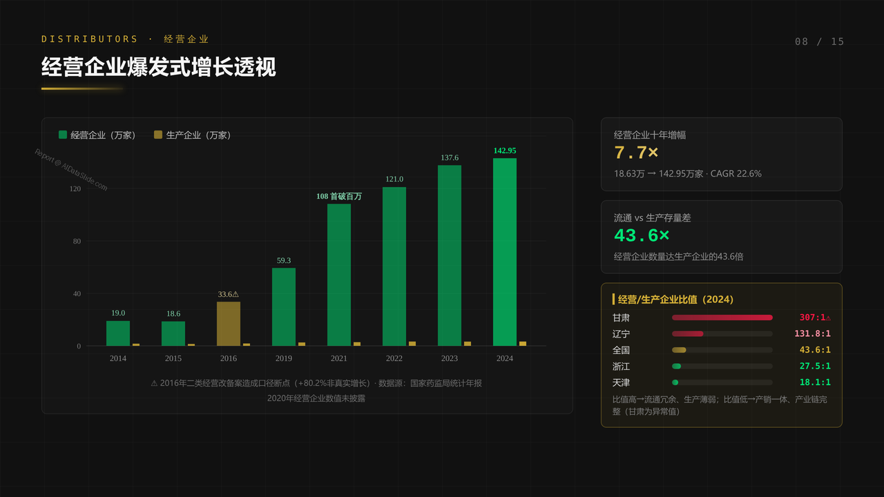The image size is (884, 497).
Task: Select the 2015 bar labeled 18.6
Action: [173, 333]
